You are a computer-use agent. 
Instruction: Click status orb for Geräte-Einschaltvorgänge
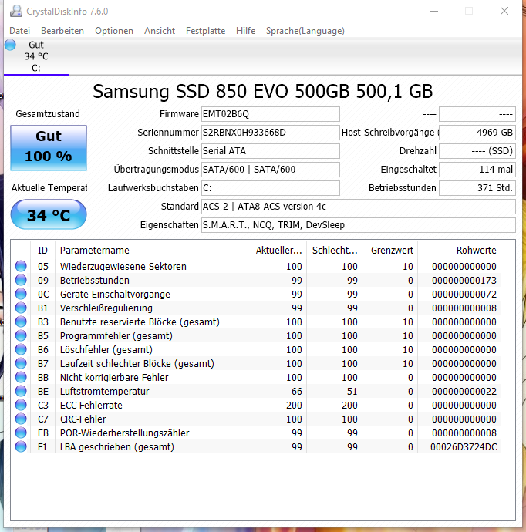pyautogui.click(x=21, y=294)
